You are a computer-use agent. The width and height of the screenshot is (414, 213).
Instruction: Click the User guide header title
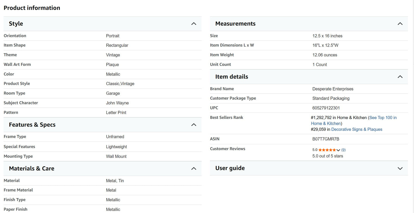(230, 168)
